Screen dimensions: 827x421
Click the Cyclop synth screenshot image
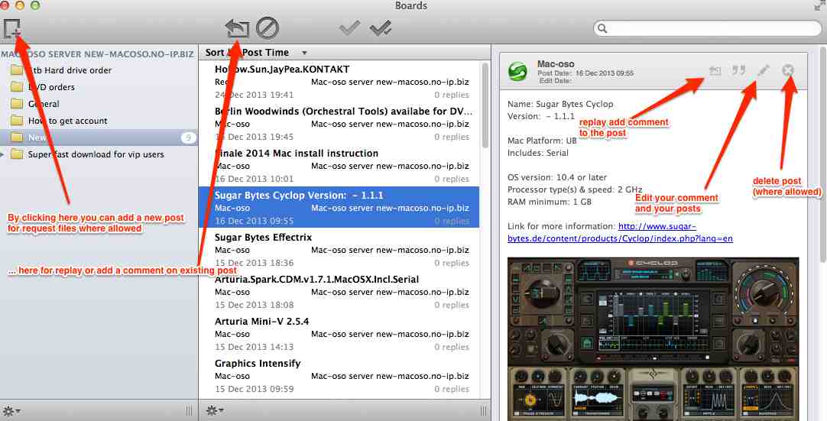[653, 338]
